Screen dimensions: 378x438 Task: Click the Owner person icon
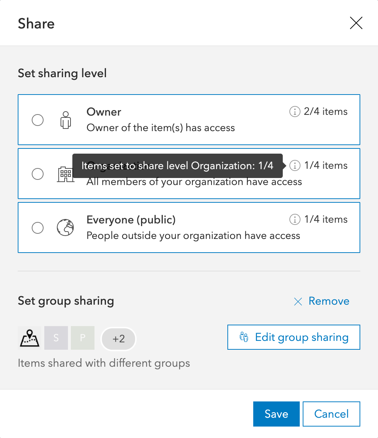tap(66, 120)
